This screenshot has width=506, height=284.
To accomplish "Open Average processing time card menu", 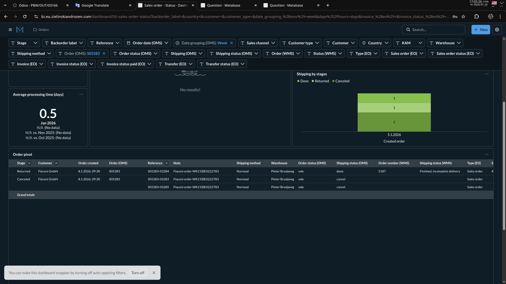I will click(81, 94).
